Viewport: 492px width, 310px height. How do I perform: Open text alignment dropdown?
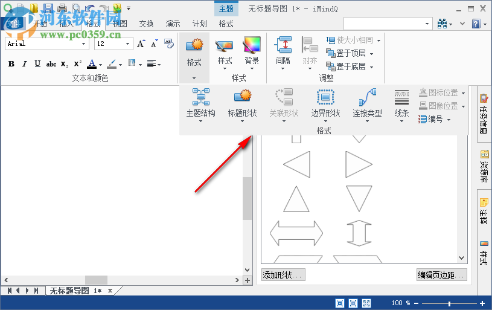pos(159,65)
